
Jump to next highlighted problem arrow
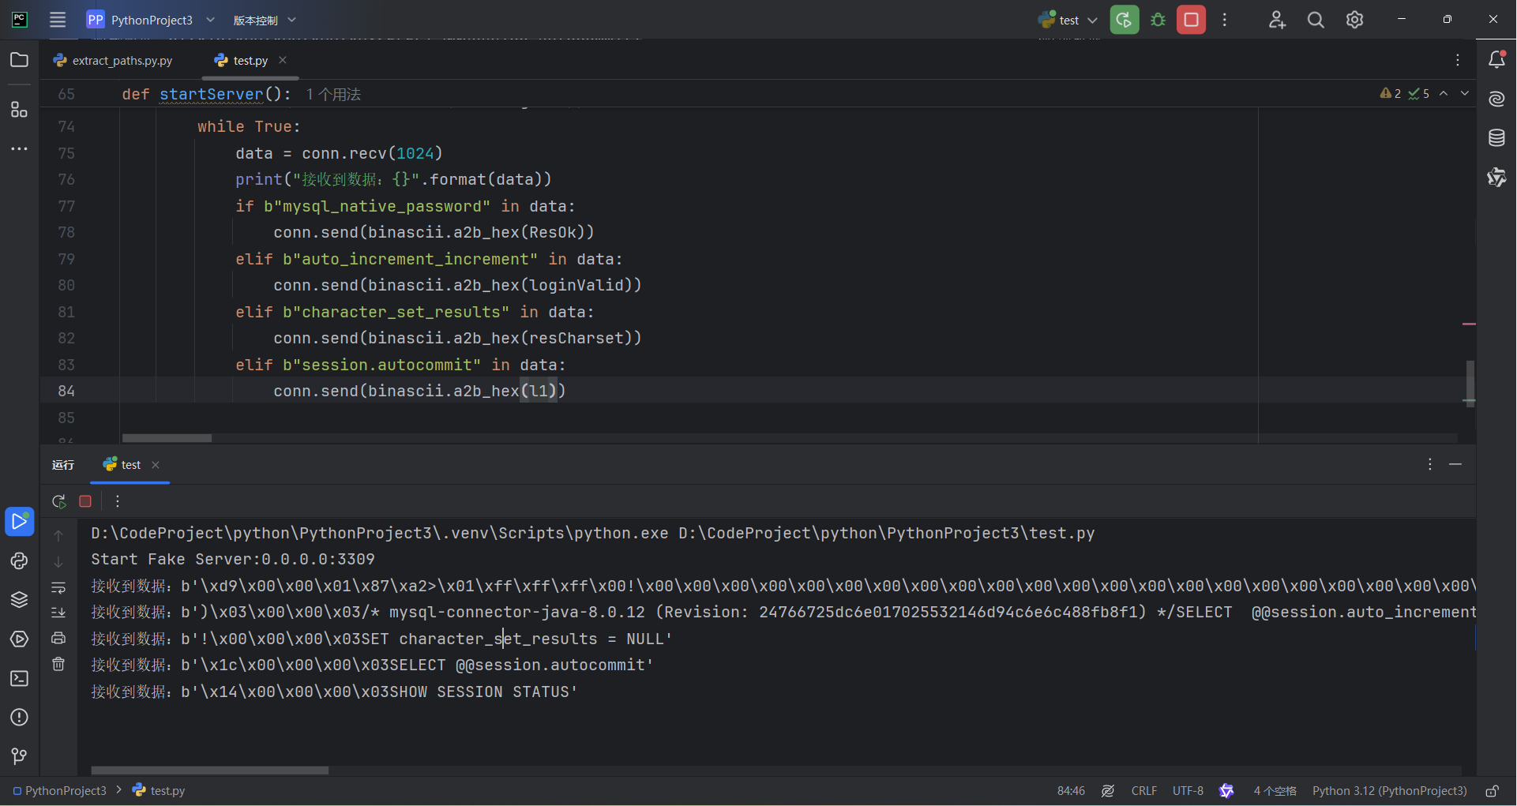point(1465,93)
